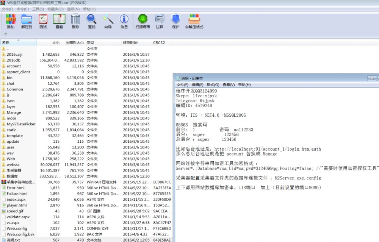Select the Web.config.bak file row
The height and width of the screenshot is (242, 379).
click(86, 234)
